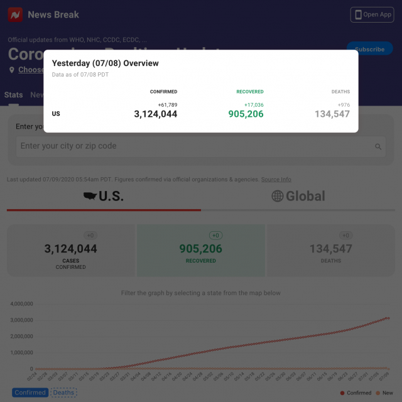Click the News Break logo icon

15,14
